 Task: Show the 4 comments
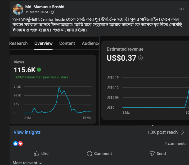(175, 144)
